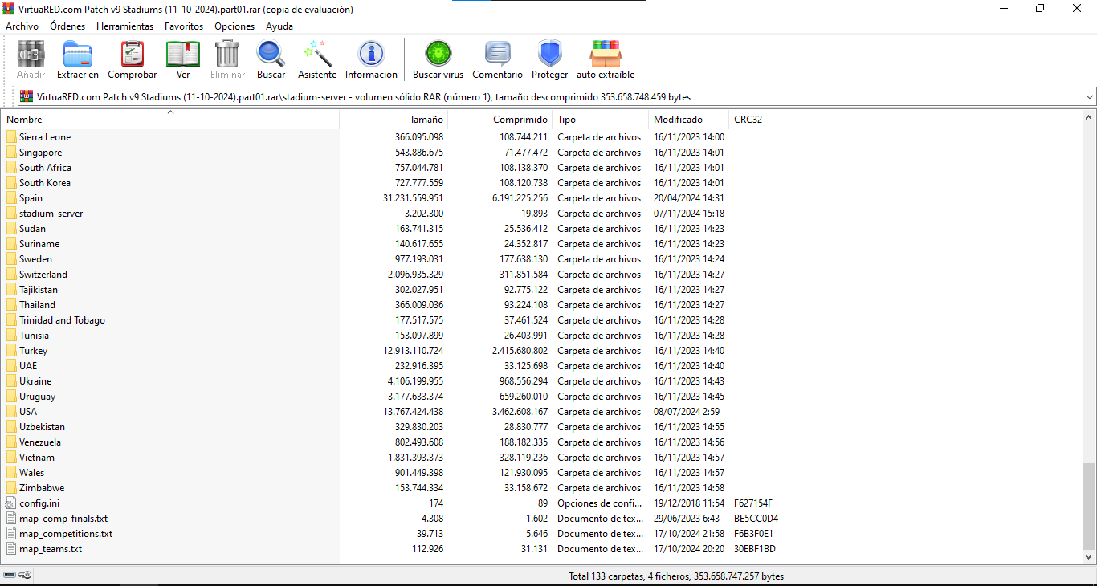The width and height of the screenshot is (1097, 586).
Task: Select the Uzbekistan folder
Action: (42, 427)
